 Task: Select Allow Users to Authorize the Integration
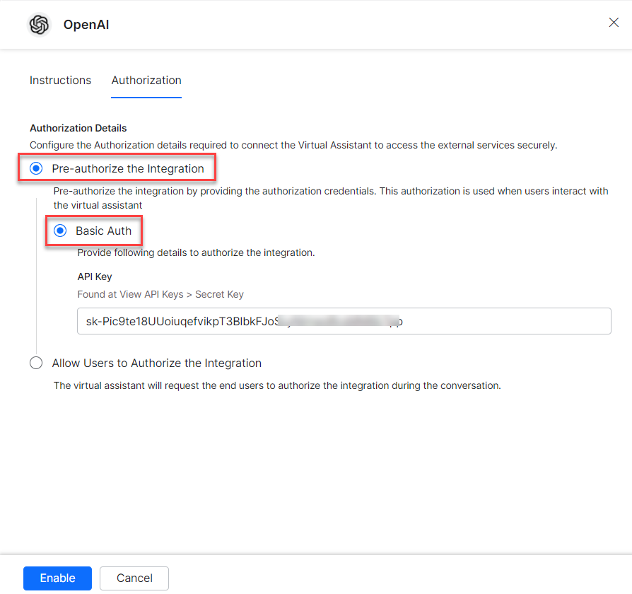(x=36, y=363)
